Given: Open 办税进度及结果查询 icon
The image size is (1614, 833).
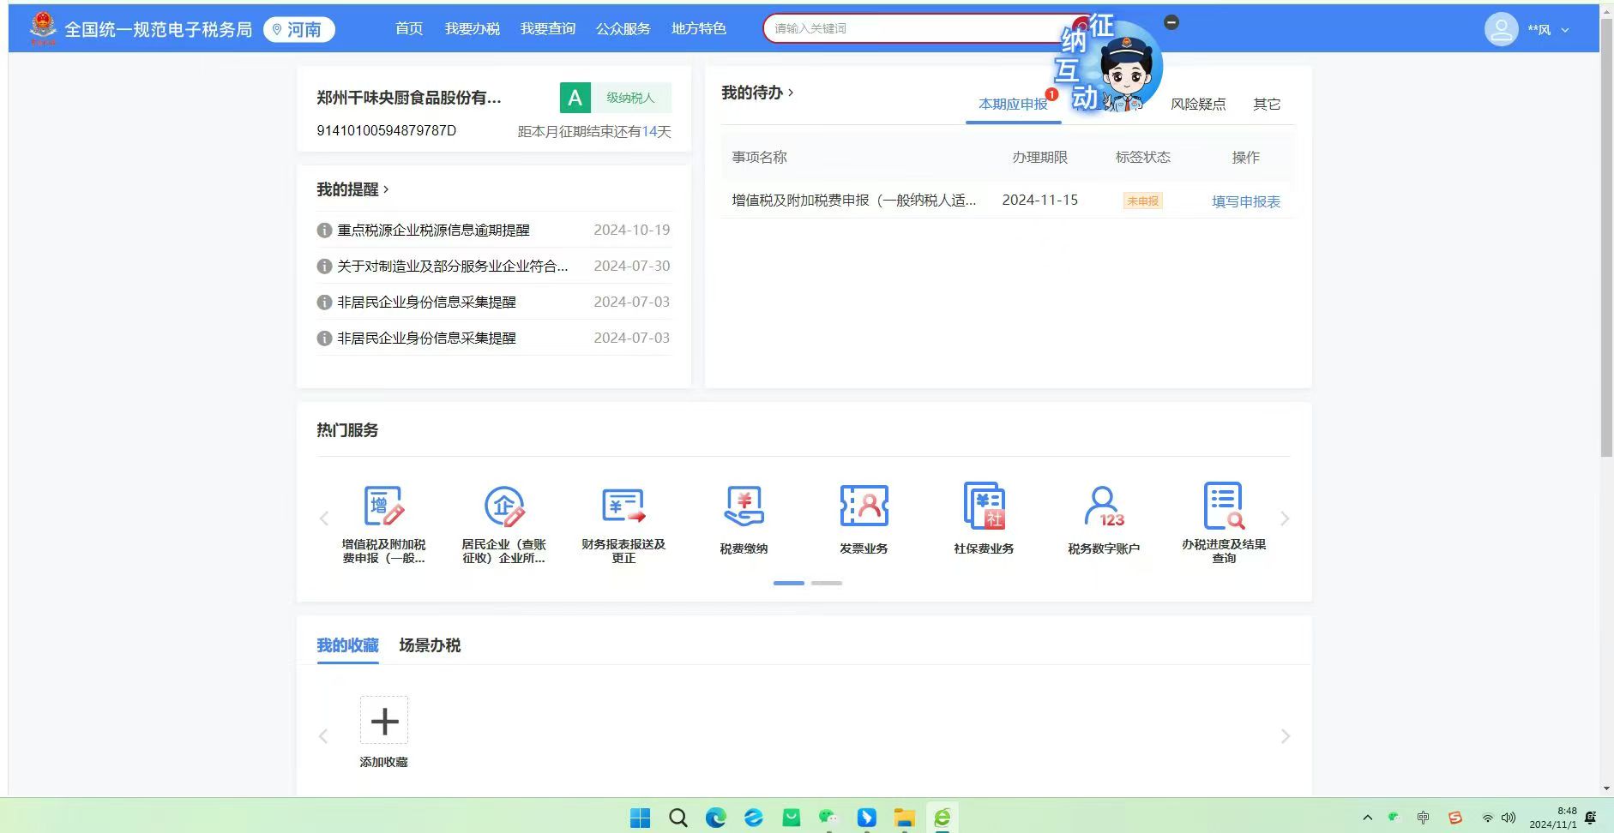Looking at the screenshot, I should pyautogui.click(x=1224, y=507).
